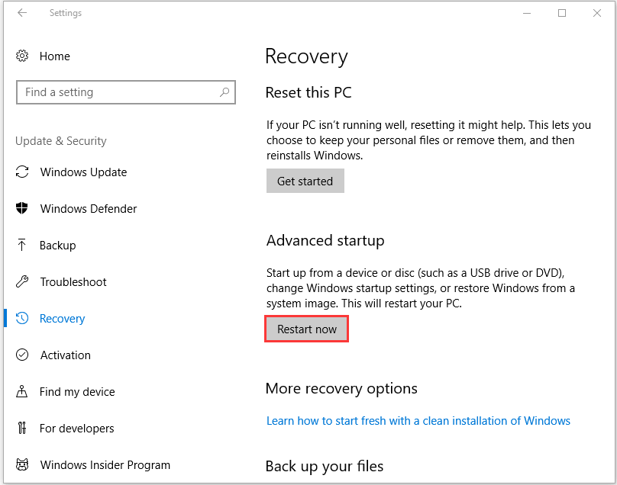Click the Recovery refresh icon

point(22,319)
